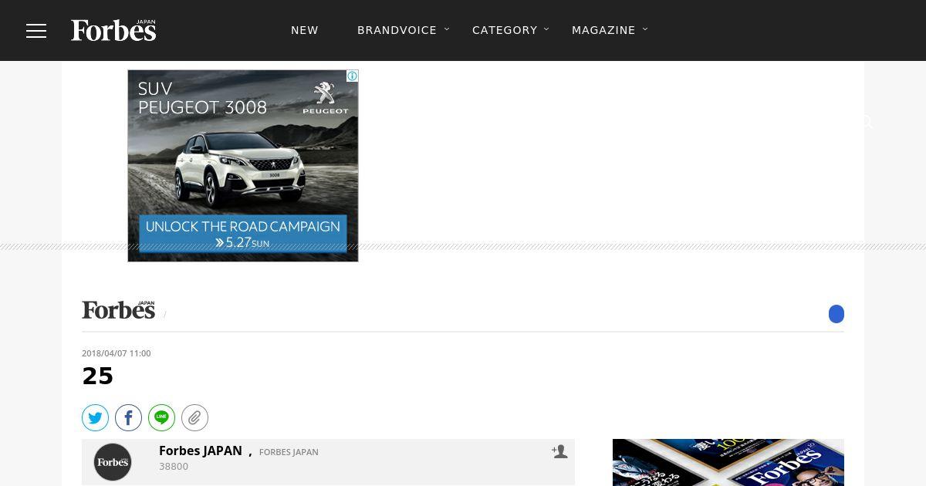Expand the MAGAZINE dropdown chevron

[x=645, y=29]
